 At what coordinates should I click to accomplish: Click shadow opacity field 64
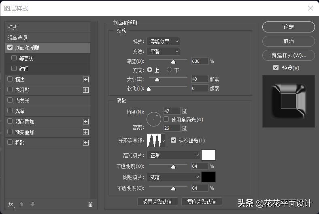[200, 188]
